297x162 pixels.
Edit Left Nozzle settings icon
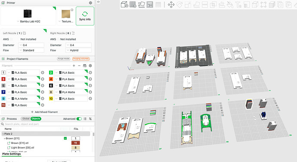pos(25,33)
